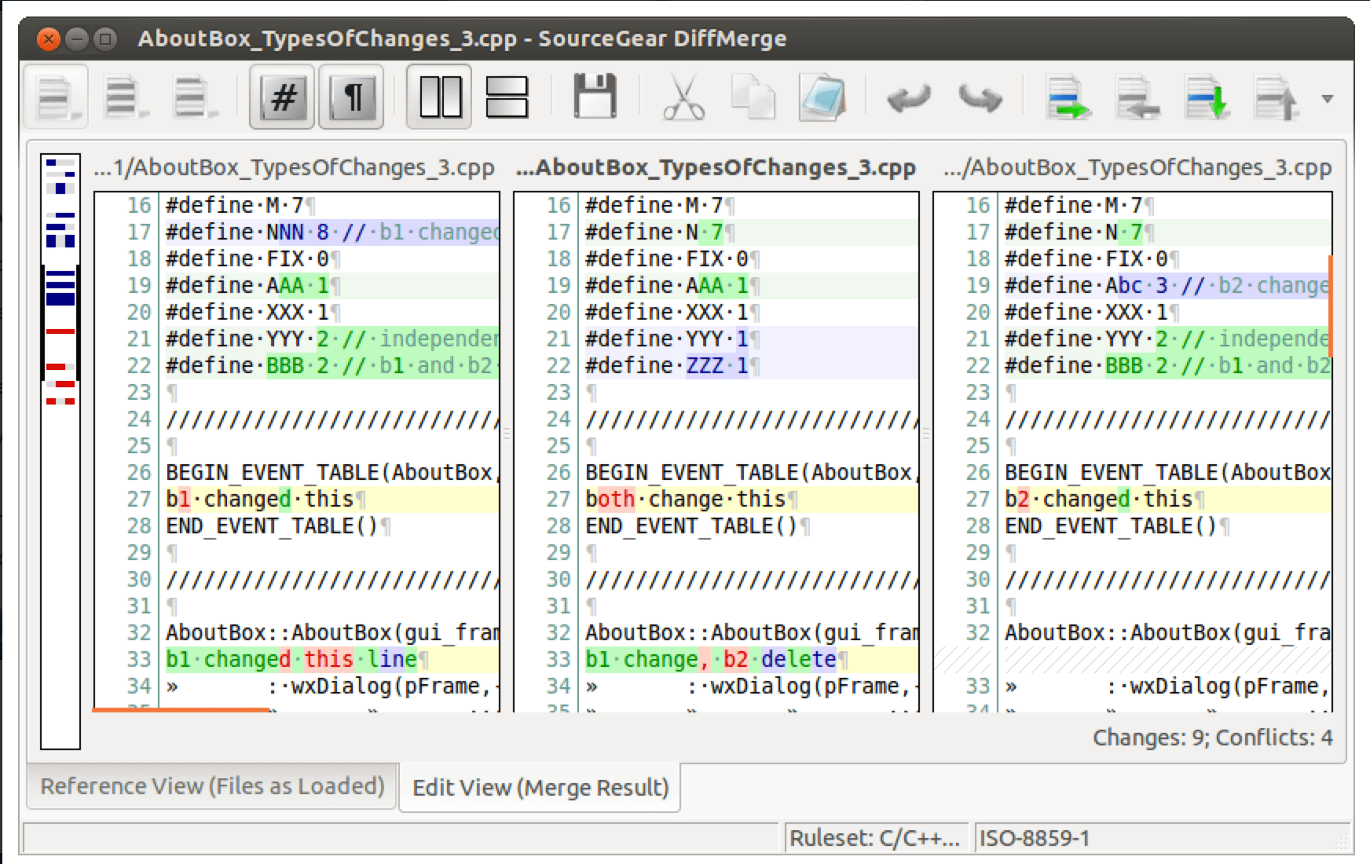Toggle line numbers with the # button

(x=283, y=98)
